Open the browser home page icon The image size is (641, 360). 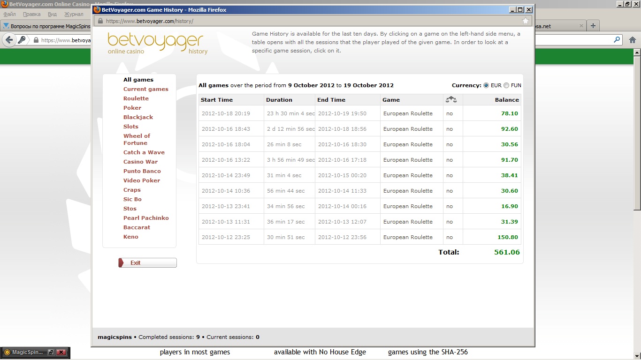(633, 40)
